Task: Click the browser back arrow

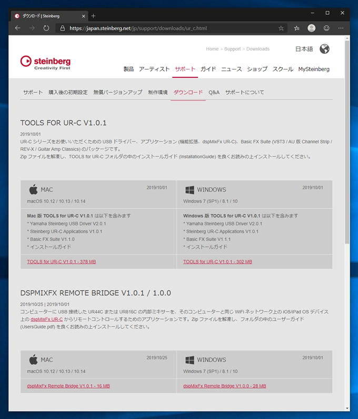Action: tap(18, 28)
